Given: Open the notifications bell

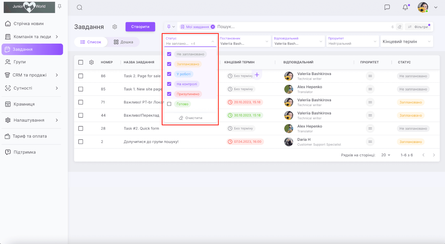Looking at the screenshot, I should point(405,7).
